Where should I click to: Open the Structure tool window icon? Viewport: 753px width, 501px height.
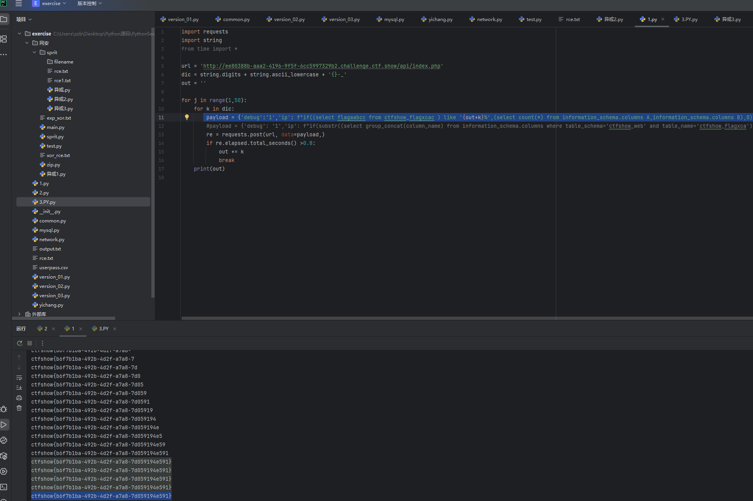tap(4, 39)
